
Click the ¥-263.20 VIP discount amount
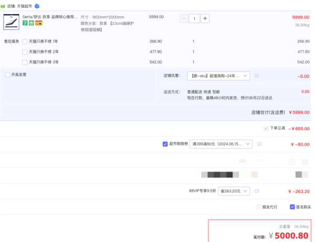(299, 192)
